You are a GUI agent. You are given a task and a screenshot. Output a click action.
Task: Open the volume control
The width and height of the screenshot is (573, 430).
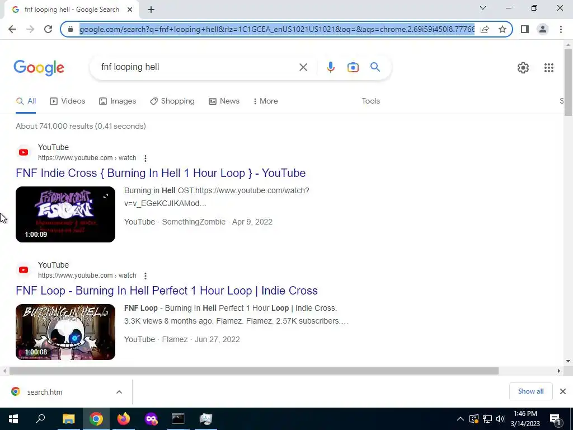[500, 419]
